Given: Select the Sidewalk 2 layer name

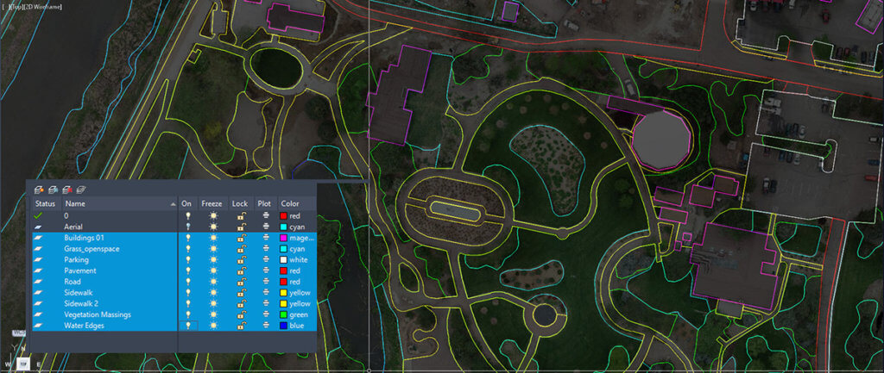Looking at the screenshot, I should [80, 304].
